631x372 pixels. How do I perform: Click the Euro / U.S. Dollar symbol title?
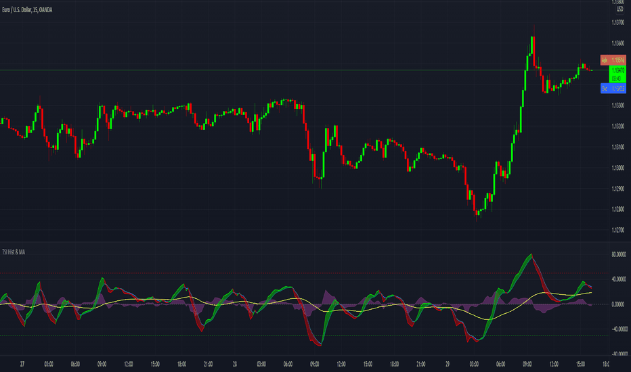coord(27,9)
